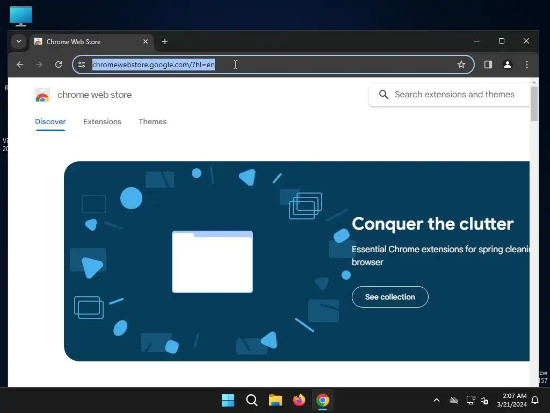550x413 pixels.
Task: Open network status tray icon
Action: (471, 400)
